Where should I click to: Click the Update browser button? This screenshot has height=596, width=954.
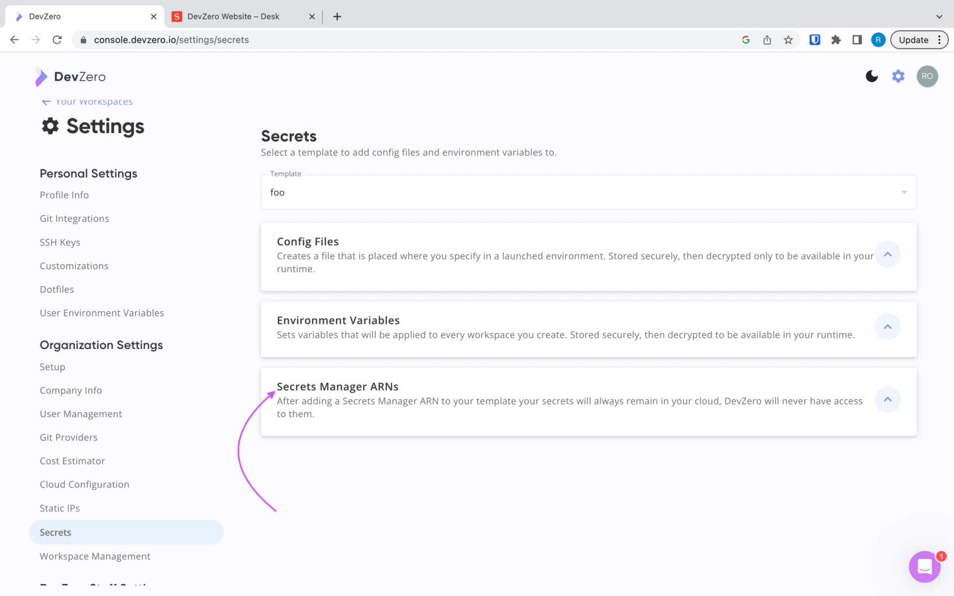click(x=920, y=40)
